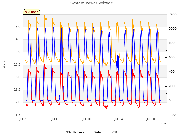
Task: Click the CM1_in legend entry
Action: 115,132
